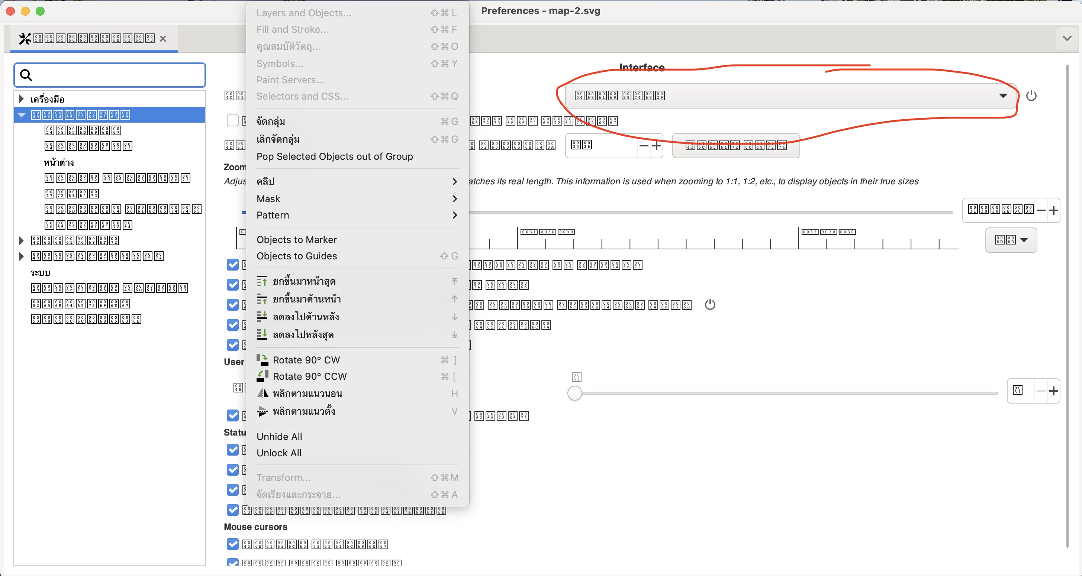The height and width of the screenshot is (576, 1082).
Task: Choose Unhide All from the menu
Action: [x=357, y=436]
